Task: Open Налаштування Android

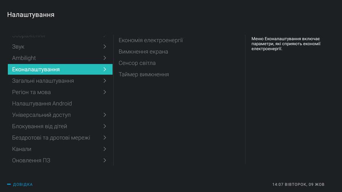Action: (42, 104)
